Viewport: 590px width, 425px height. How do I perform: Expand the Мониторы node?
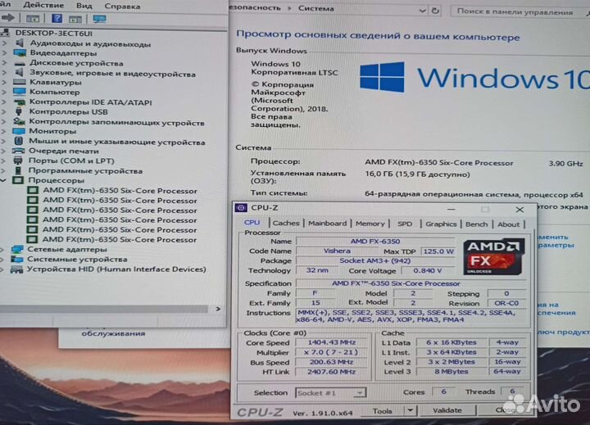point(4,131)
